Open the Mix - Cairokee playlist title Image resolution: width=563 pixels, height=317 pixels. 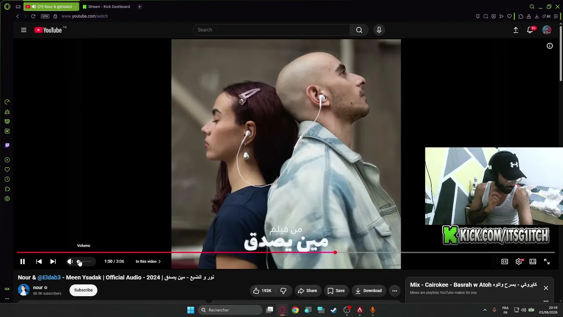pyautogui.click(x=473, y=285)
